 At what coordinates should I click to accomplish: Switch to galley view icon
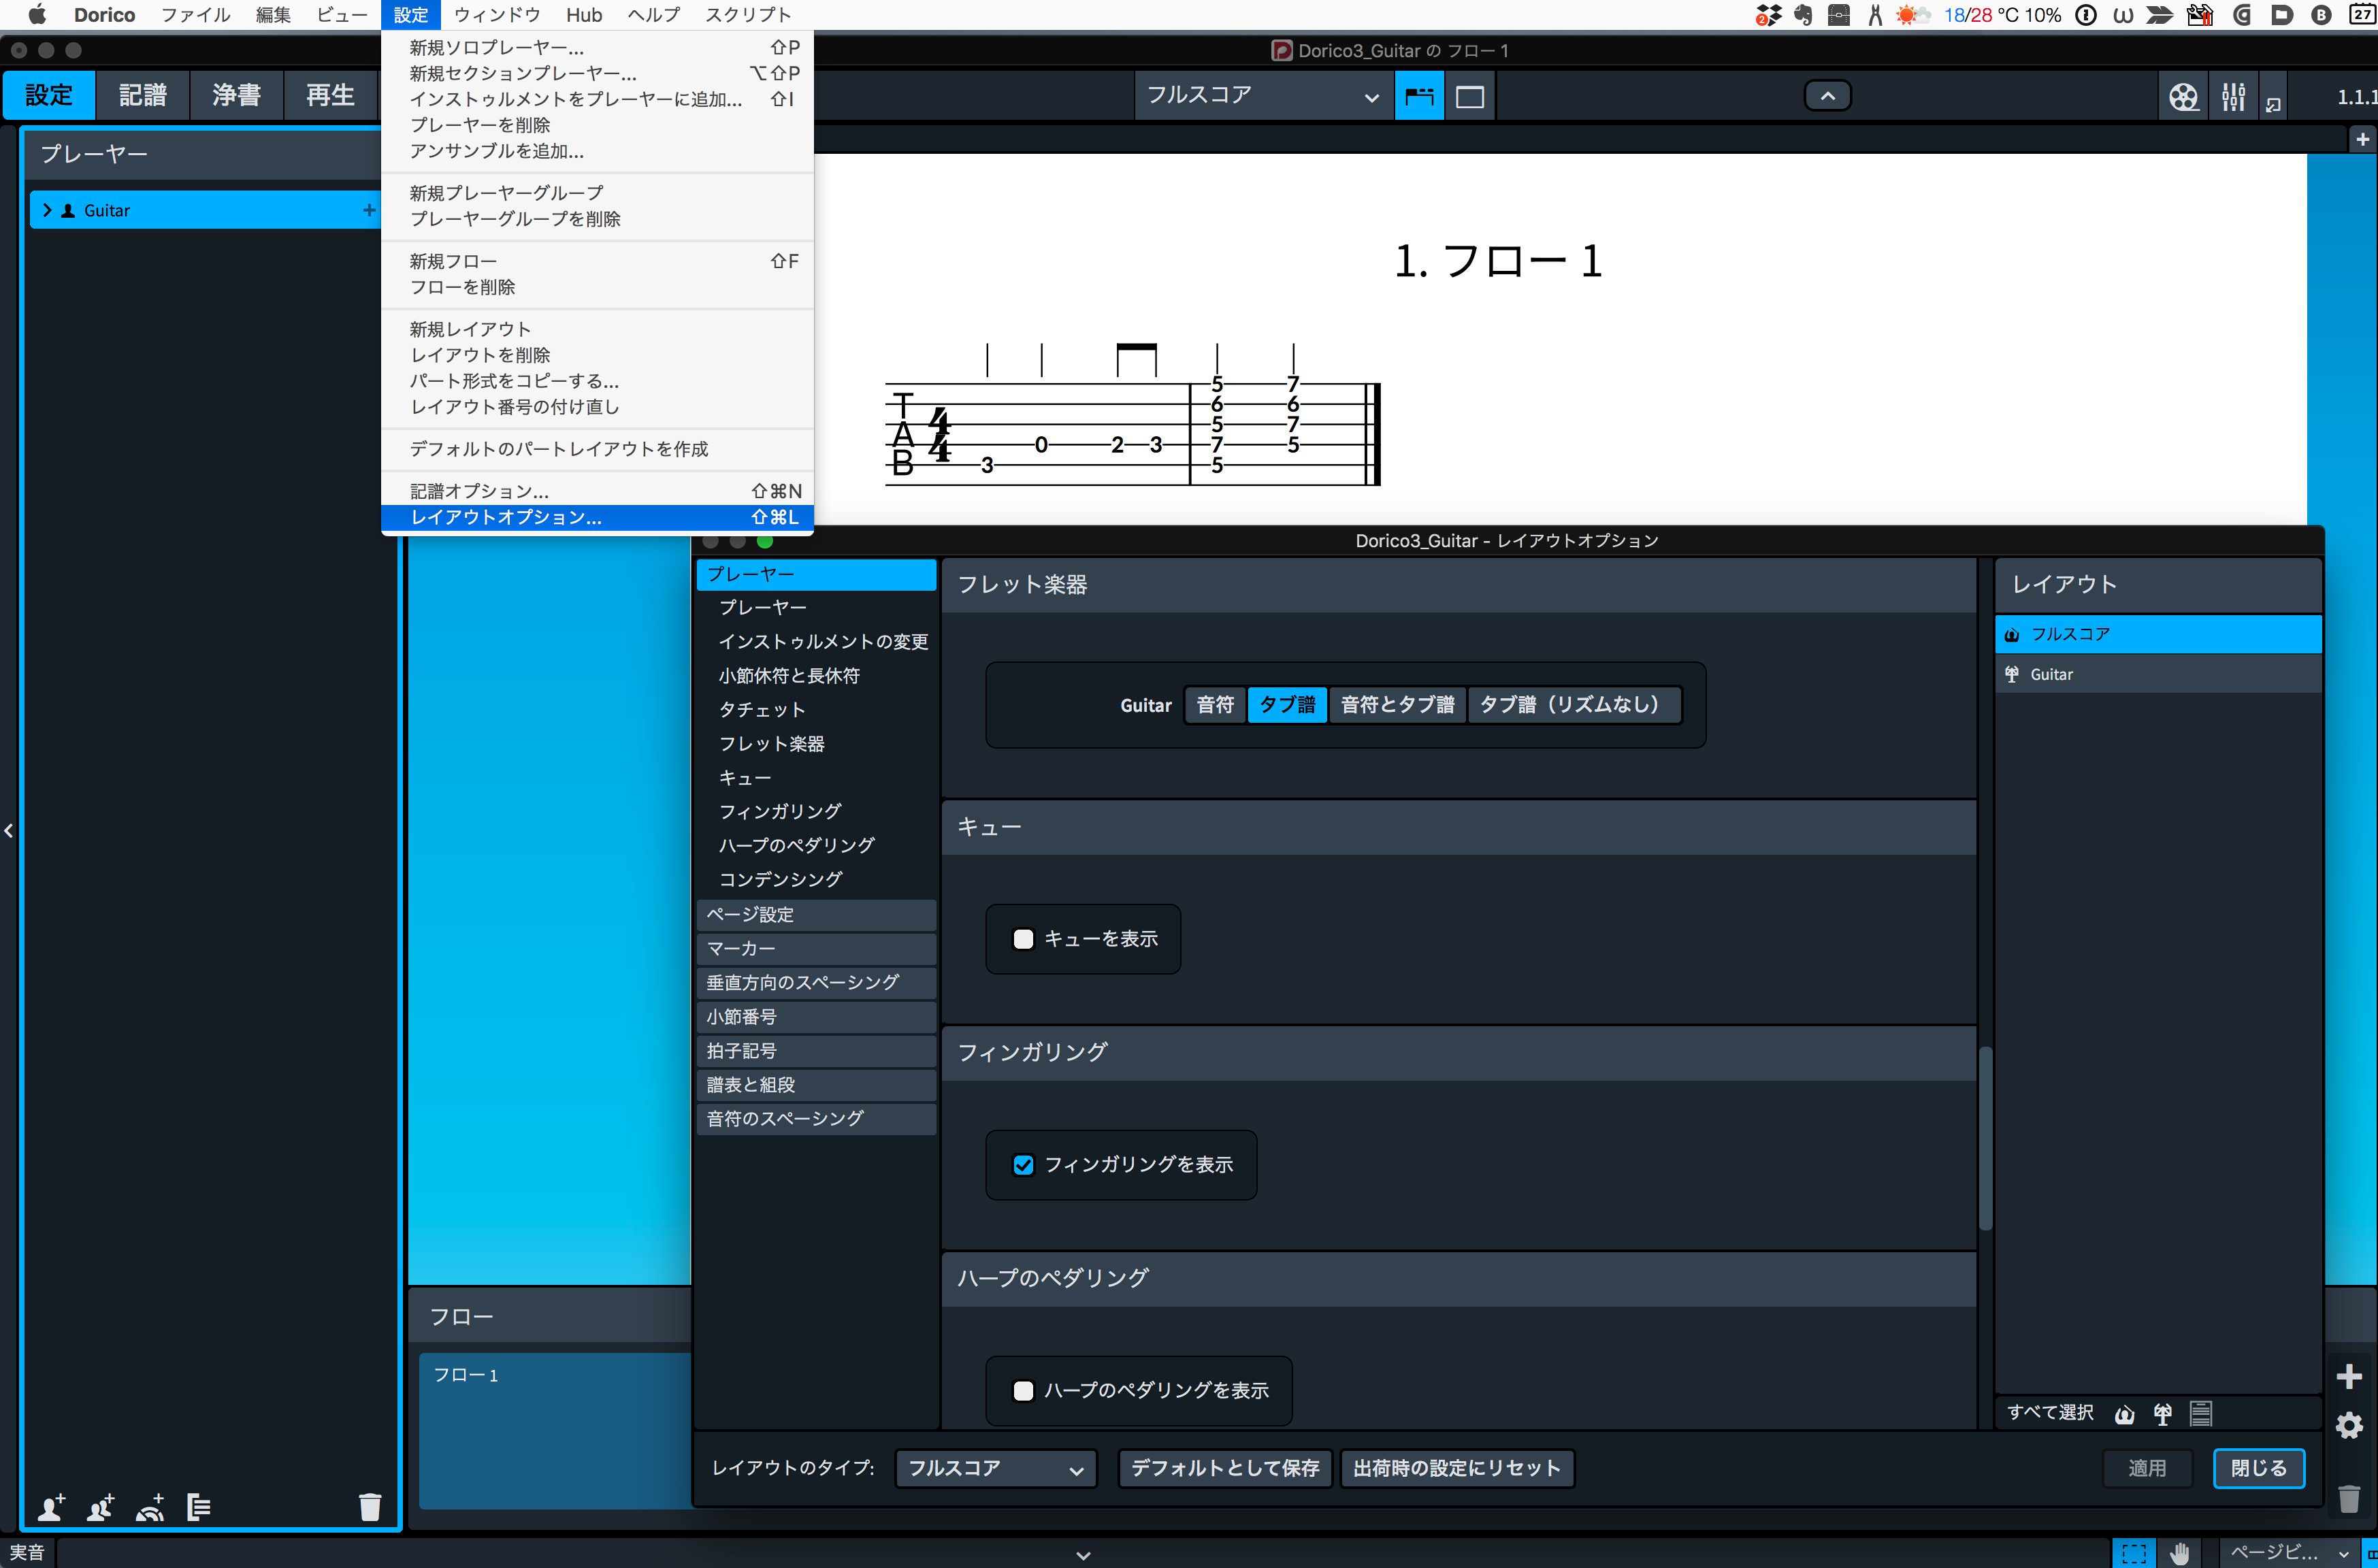(1419, 96)
